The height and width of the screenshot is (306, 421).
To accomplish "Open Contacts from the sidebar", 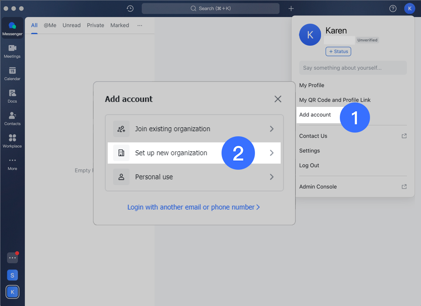I will tap(12, 118).
